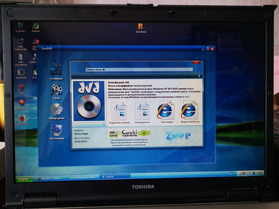Click the DVD disc cover image
Screen dimensions: 279x209
pos(89,101)
